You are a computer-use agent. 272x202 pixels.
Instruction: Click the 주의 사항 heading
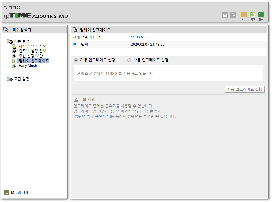click(x=87, y=99)
